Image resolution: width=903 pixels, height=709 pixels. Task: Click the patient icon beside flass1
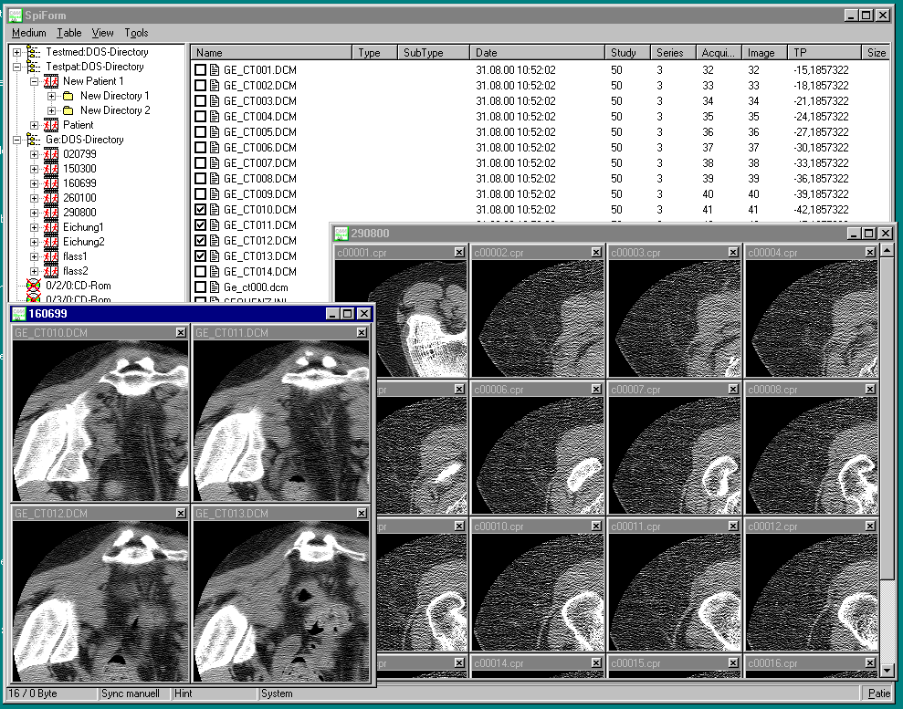(51, 256)
